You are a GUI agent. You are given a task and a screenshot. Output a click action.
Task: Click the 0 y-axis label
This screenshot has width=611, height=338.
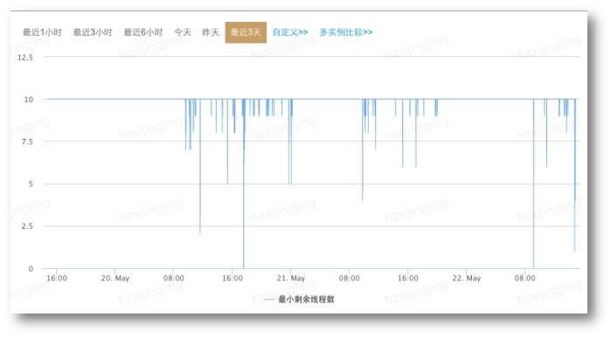pyautogui.click(x=31, y=269)
